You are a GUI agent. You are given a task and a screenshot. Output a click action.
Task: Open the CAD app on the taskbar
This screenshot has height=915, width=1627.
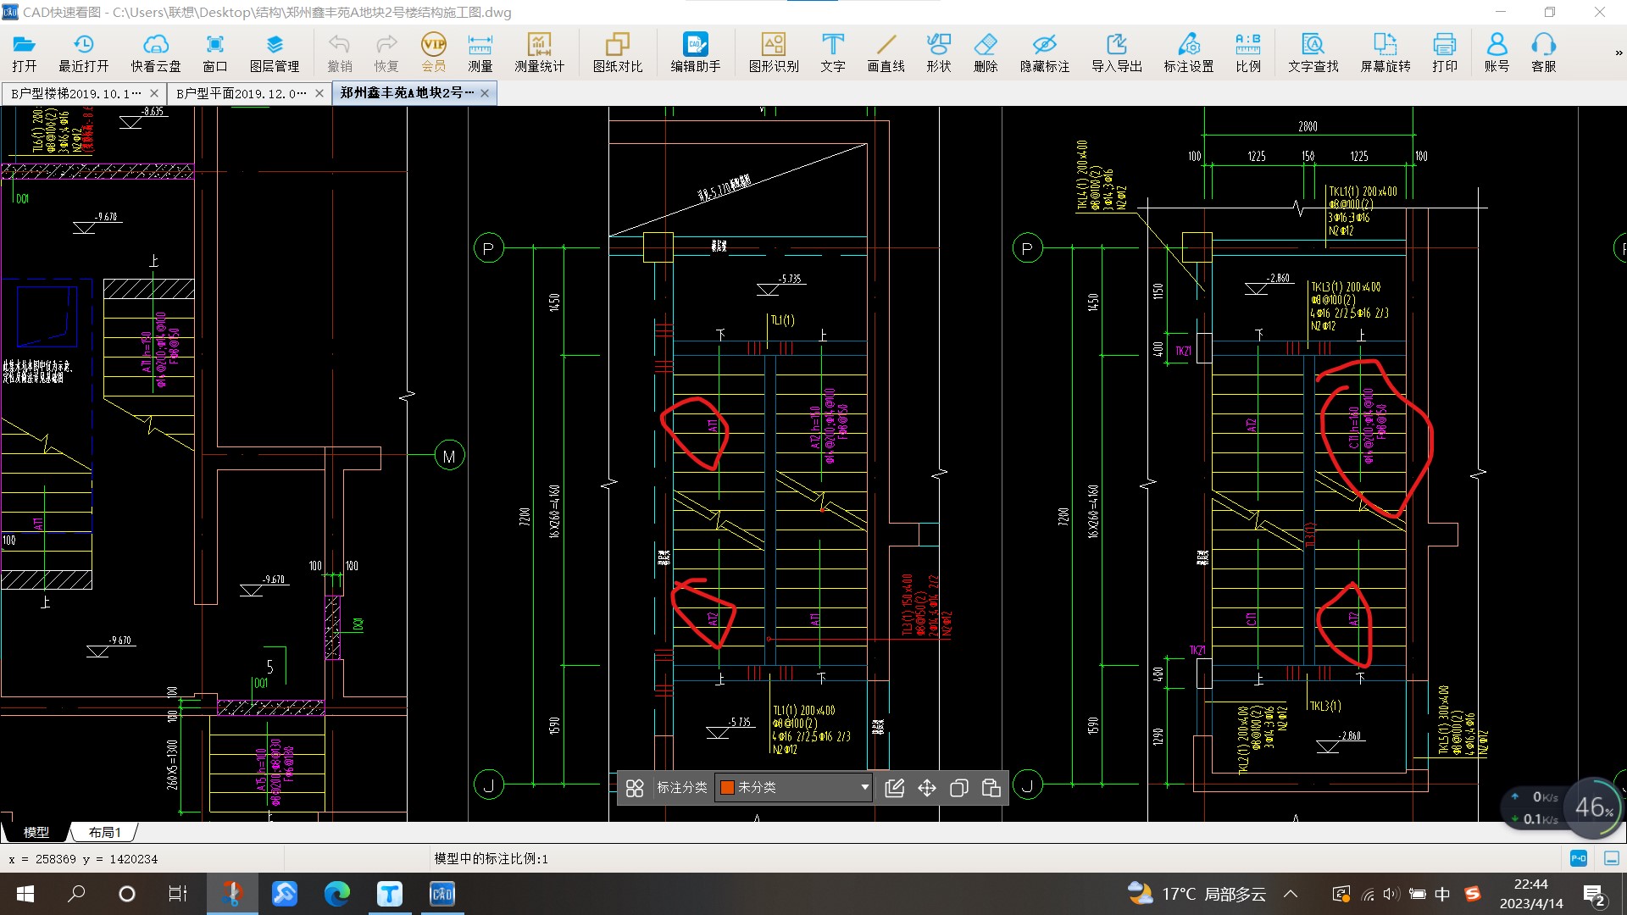click(x=442, y=894)
